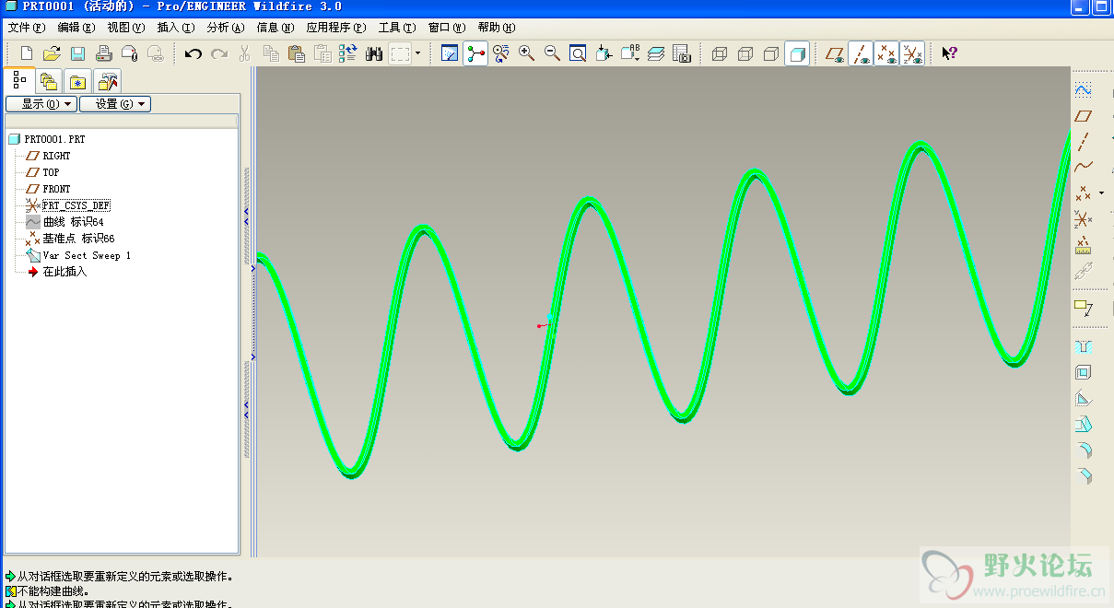Open the Reorient view icon
Viewport: 1114px width, 608px height.
[x=604, y=53]
